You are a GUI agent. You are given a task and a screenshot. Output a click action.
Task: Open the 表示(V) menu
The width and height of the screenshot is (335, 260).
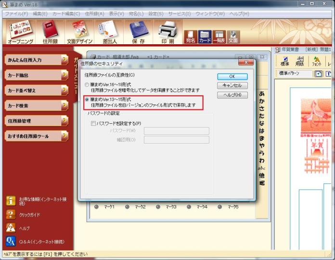pyautogui.click(x=116, y=13)
